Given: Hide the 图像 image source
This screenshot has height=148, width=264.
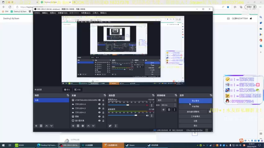Looking at the screenshot, I should click(99, 116).
